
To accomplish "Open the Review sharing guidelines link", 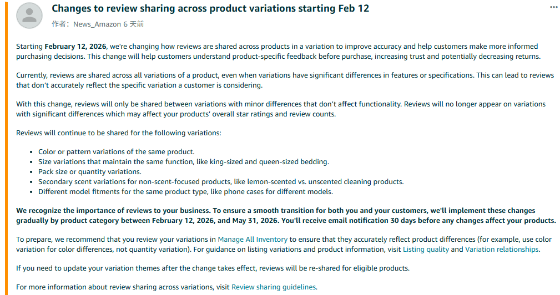I will (274, 287).
